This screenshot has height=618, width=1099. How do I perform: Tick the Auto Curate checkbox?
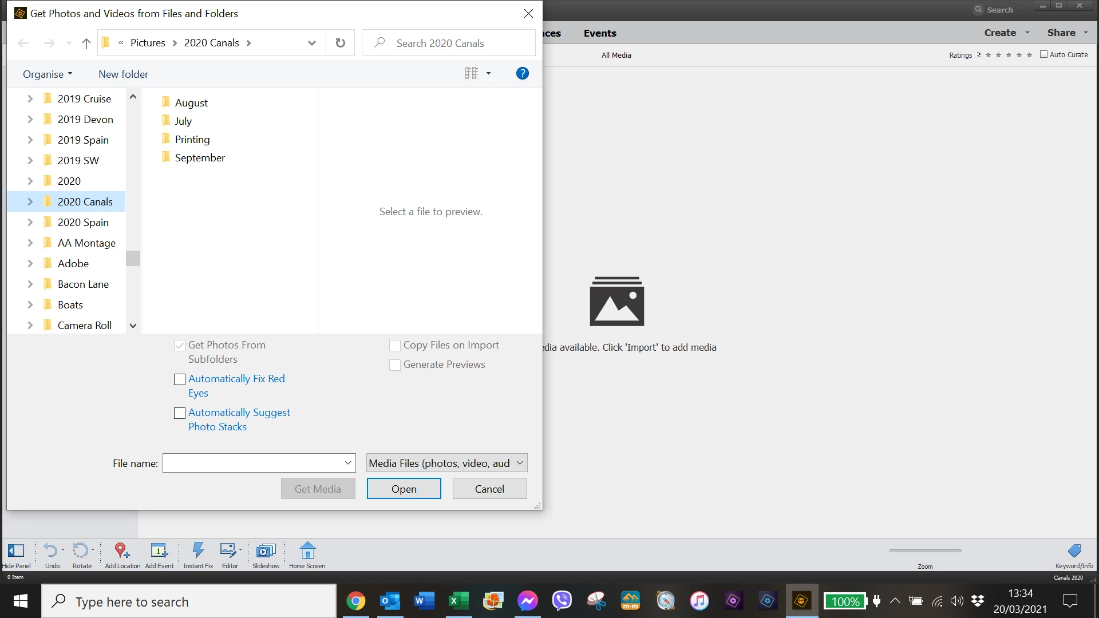point(1043,54)
